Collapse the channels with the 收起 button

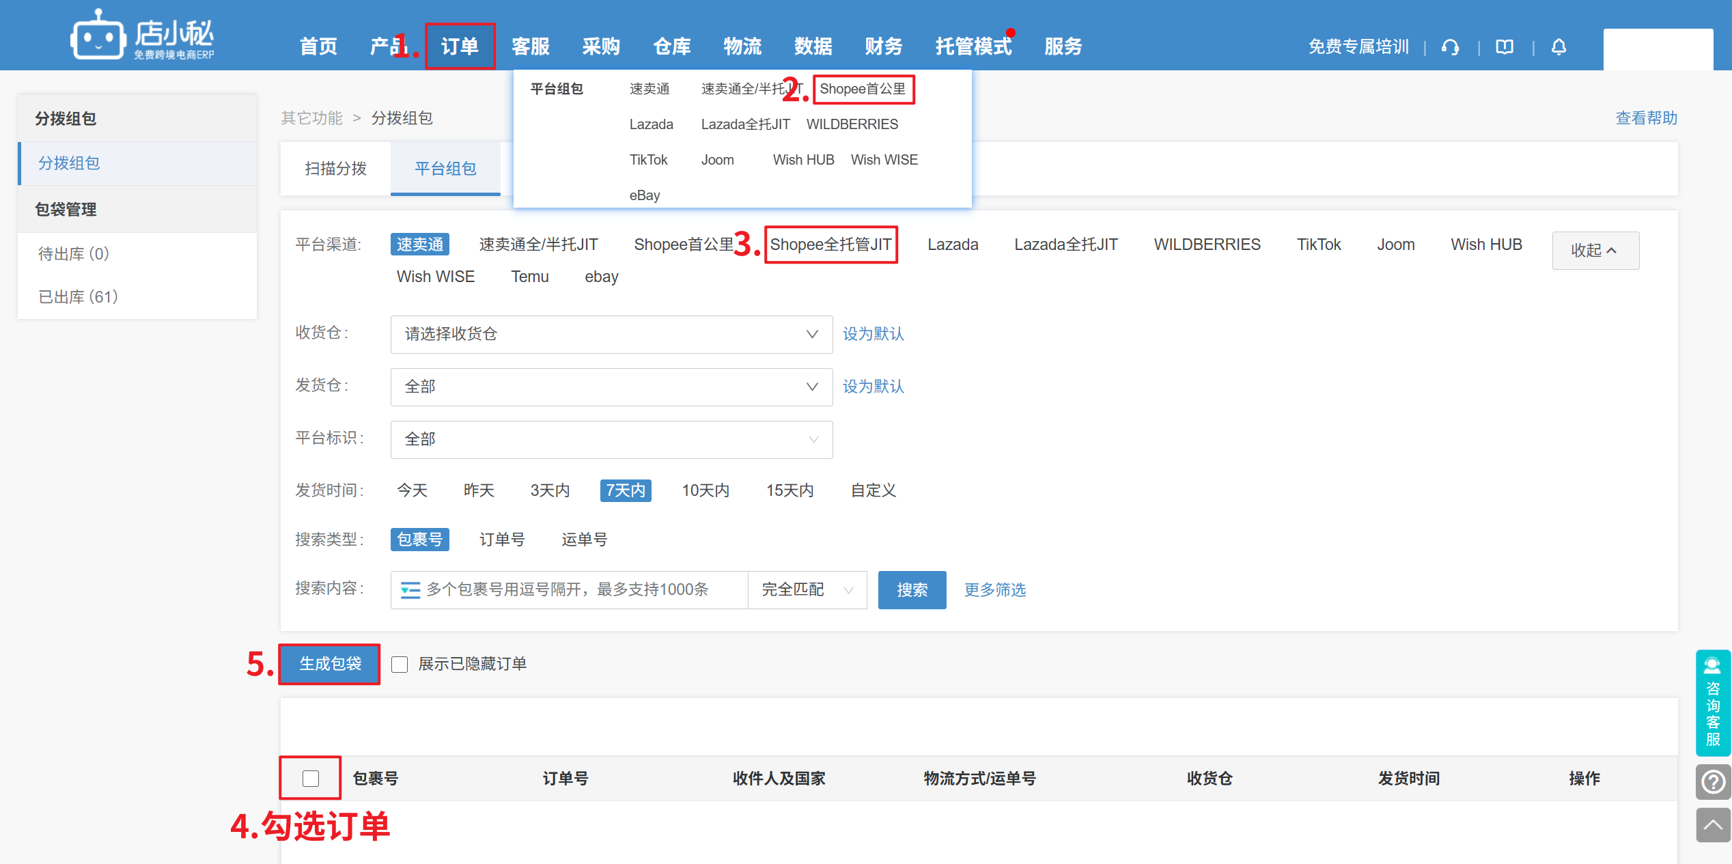(x=1595, y=251)
